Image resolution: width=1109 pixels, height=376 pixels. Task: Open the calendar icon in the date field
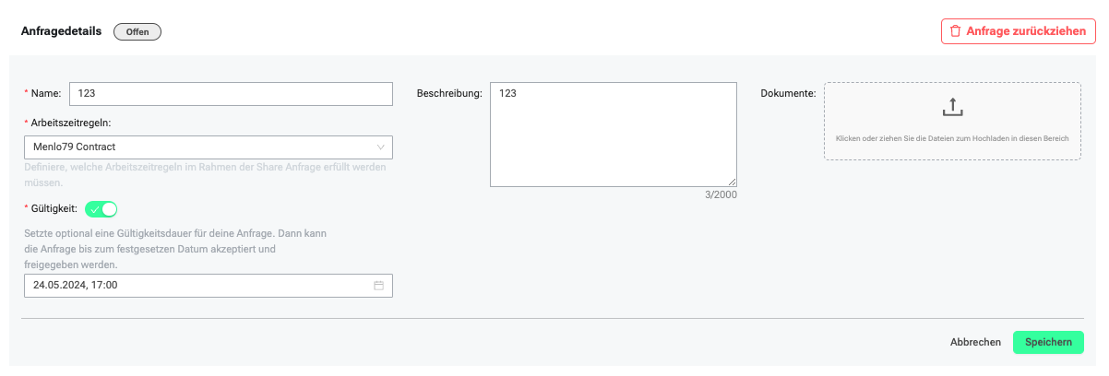[378, 286]
